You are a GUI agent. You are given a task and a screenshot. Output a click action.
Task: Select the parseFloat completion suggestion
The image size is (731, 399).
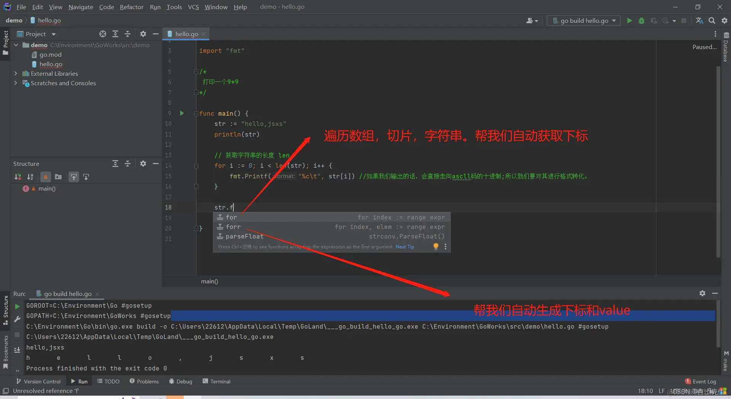[x=332, y=237]
